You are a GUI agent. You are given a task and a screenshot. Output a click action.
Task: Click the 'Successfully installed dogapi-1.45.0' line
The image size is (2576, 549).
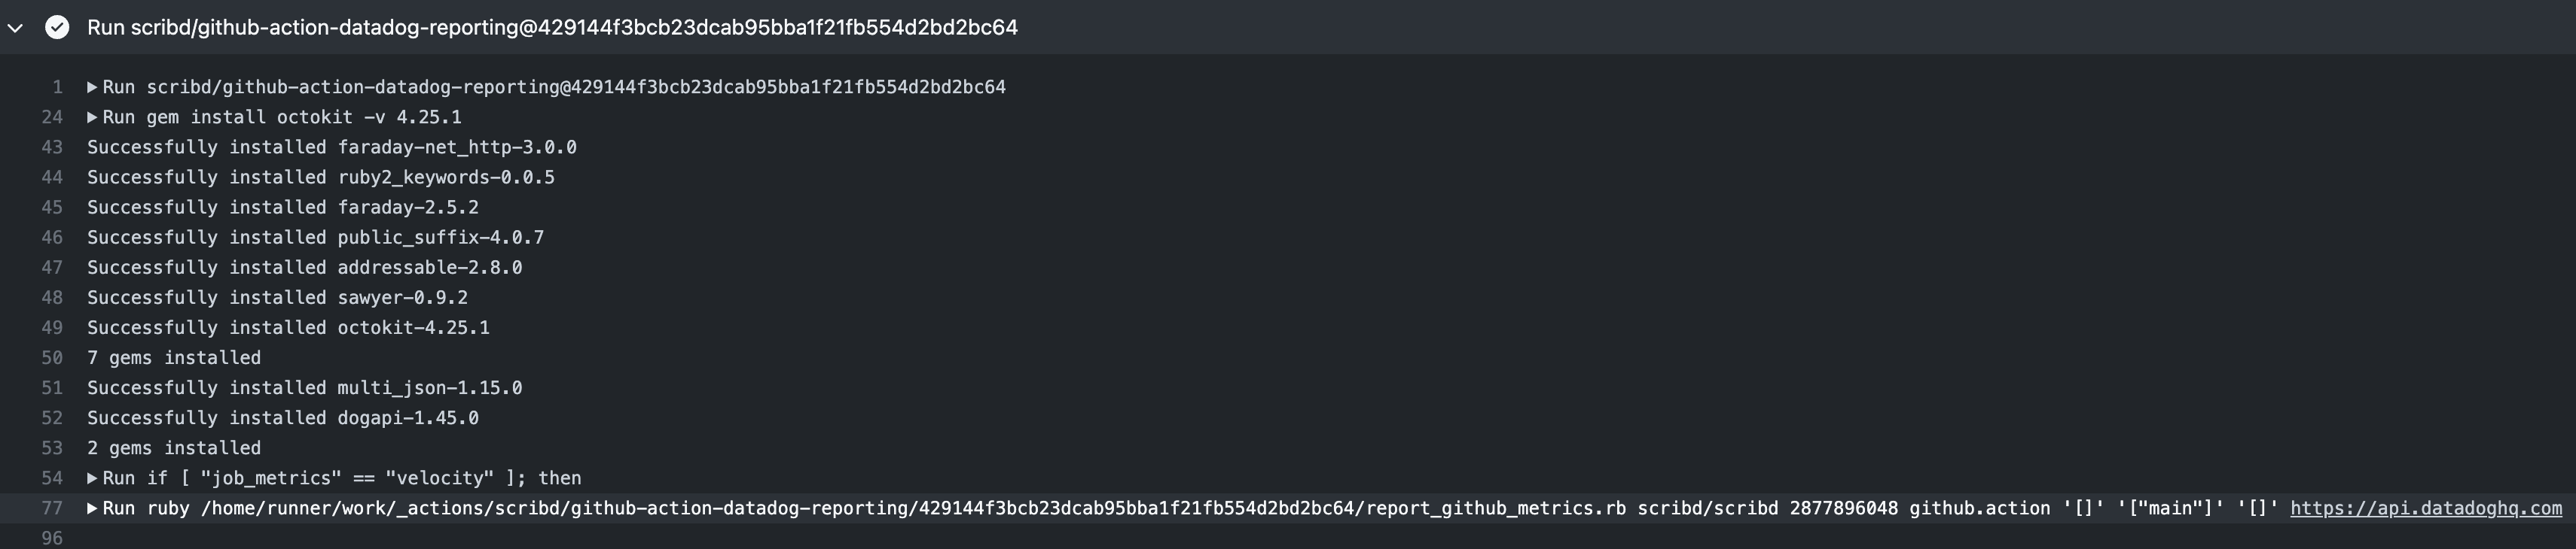coord(283,418)
